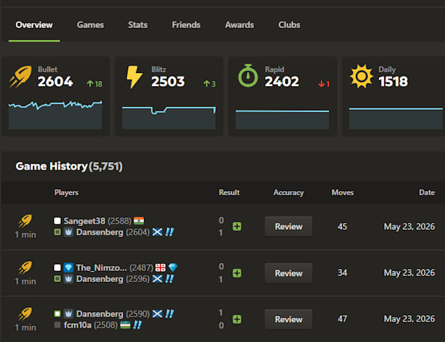Click diamond badge before The_Nimzo name

[x=69, y=268]
